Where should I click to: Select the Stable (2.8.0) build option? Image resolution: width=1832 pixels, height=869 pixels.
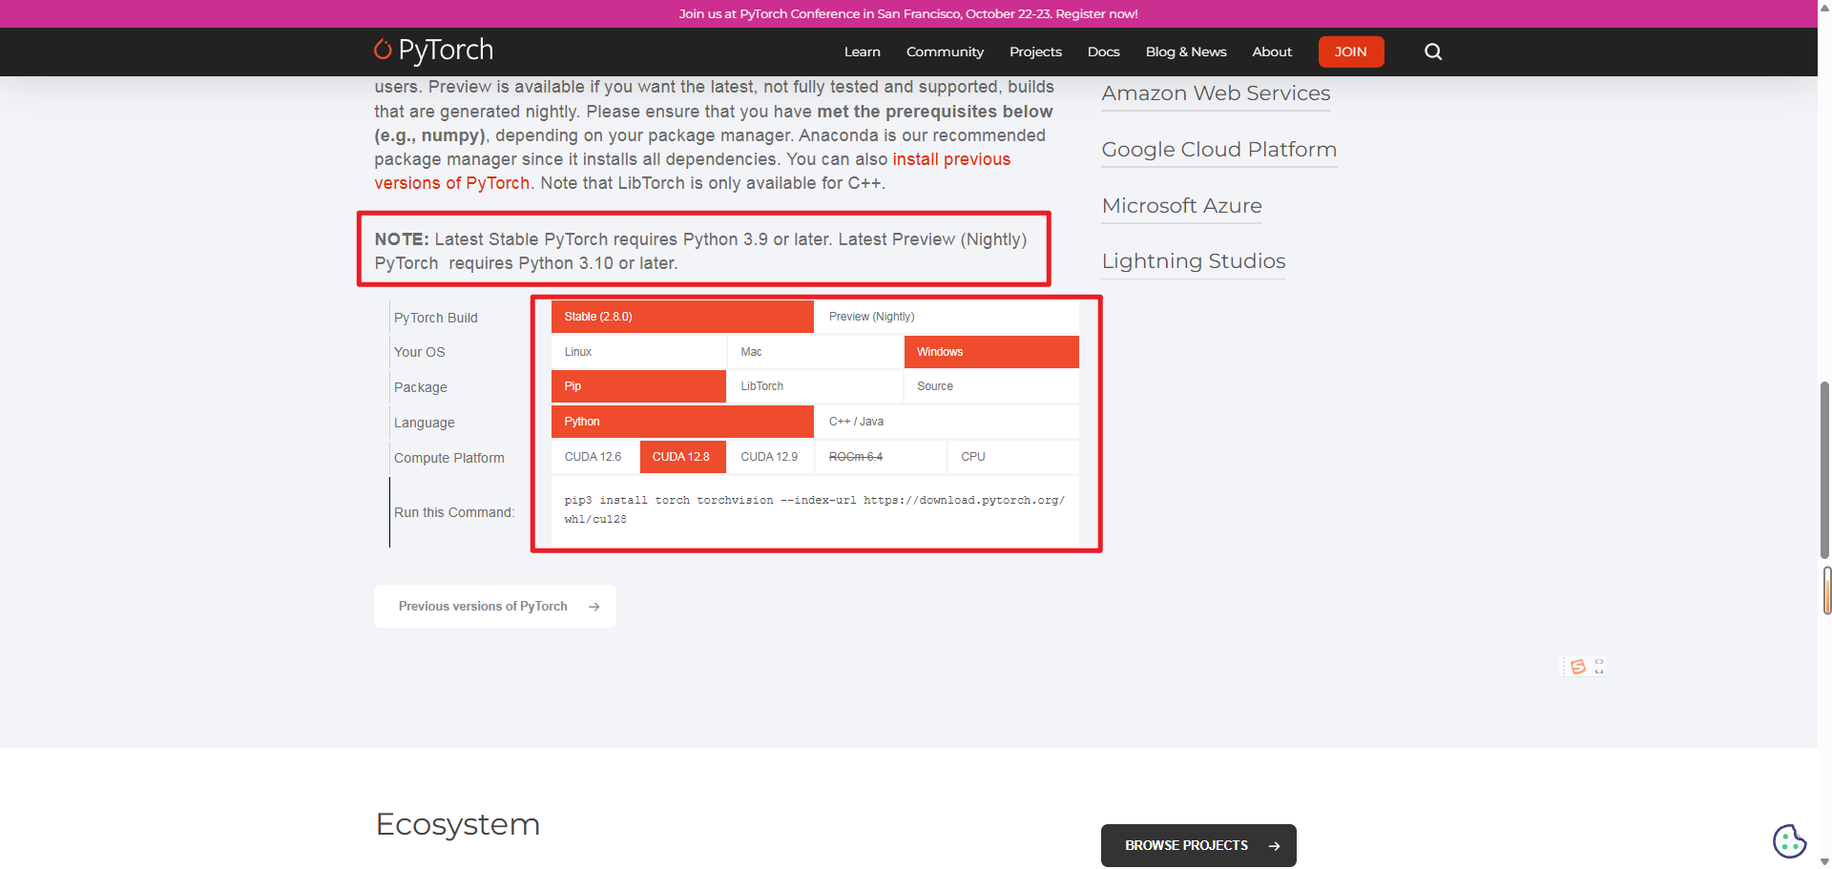[682, 317]
